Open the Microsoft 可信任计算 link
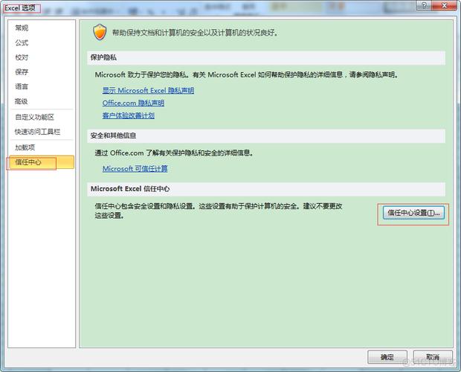461x372 pixels. [x=135, y=169]
